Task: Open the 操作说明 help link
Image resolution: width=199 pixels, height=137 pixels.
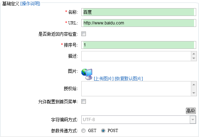Action: pyautogui.click(x=30, y=4)
